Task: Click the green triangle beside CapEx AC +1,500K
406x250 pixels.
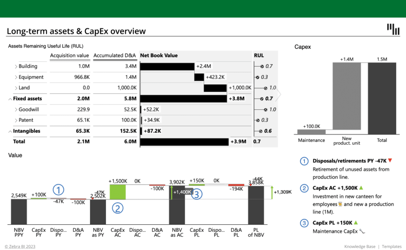Action: 361,188
